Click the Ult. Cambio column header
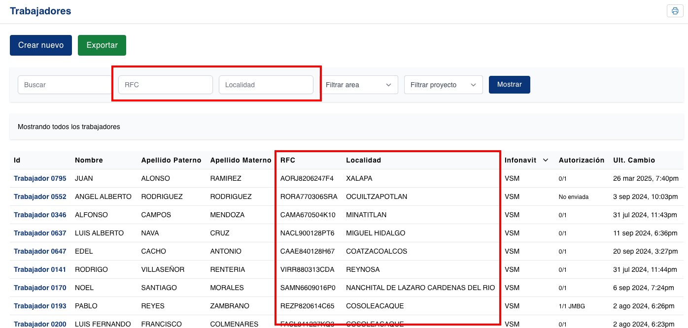 tap(634, 160)
